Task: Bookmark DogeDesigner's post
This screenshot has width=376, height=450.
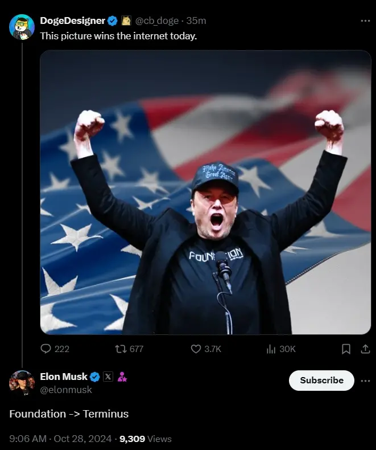Action: click(x=346, y=349)
